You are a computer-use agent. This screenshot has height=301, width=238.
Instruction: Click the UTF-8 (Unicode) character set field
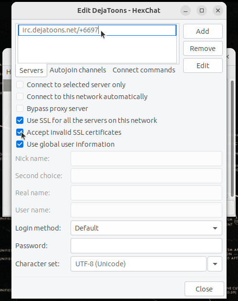coord(138,264)
